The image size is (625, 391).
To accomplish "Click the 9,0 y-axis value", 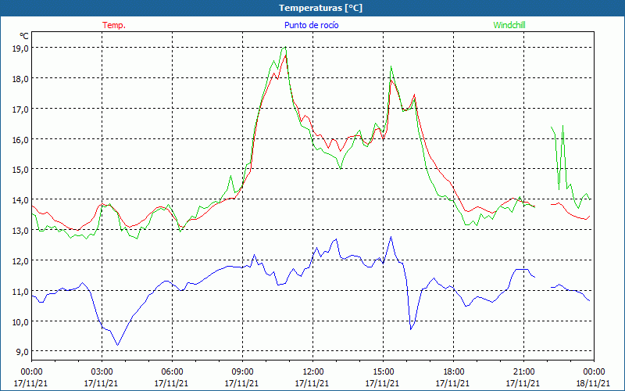I will coord(23,352).
